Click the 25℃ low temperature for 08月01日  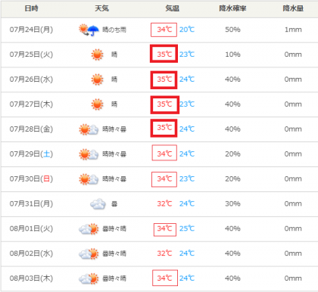[x=187, y=228]
